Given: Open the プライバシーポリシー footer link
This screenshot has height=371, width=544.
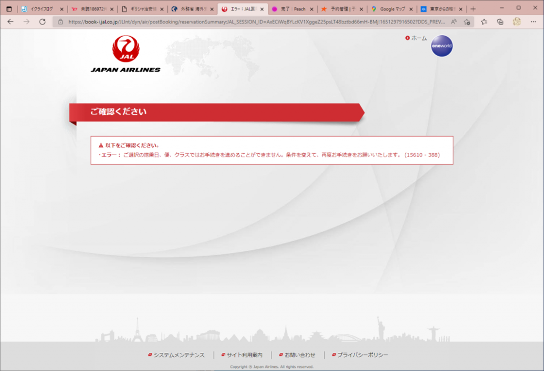Looking at the screenshot, I should click(362, 355).
